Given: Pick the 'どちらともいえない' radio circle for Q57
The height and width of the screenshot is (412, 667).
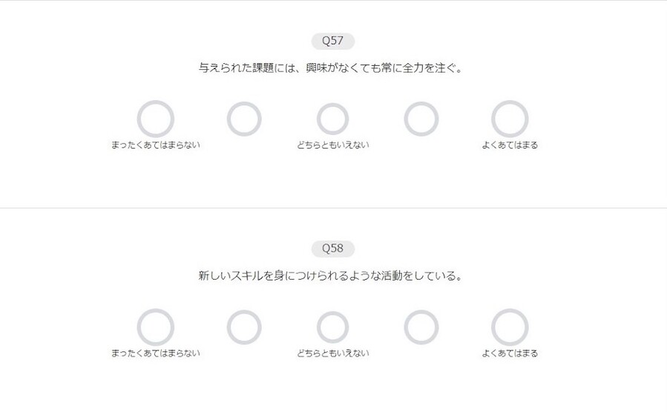Looking at the screenshot, I should (x=332, y=119).
